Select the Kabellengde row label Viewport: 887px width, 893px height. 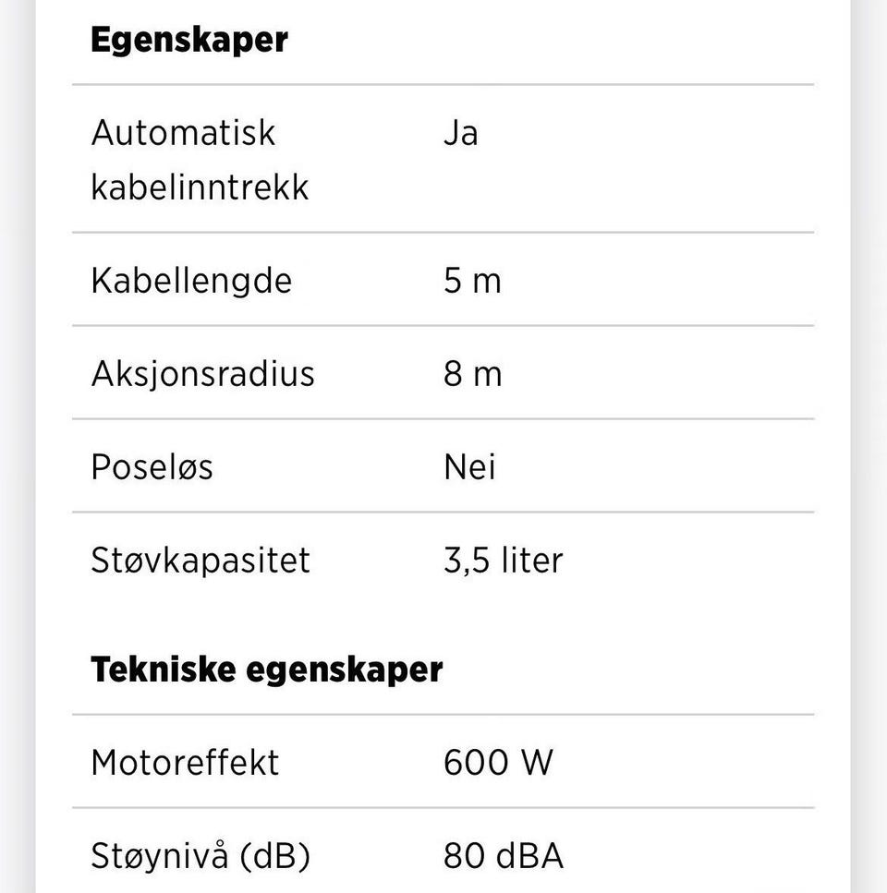[191, 280]
